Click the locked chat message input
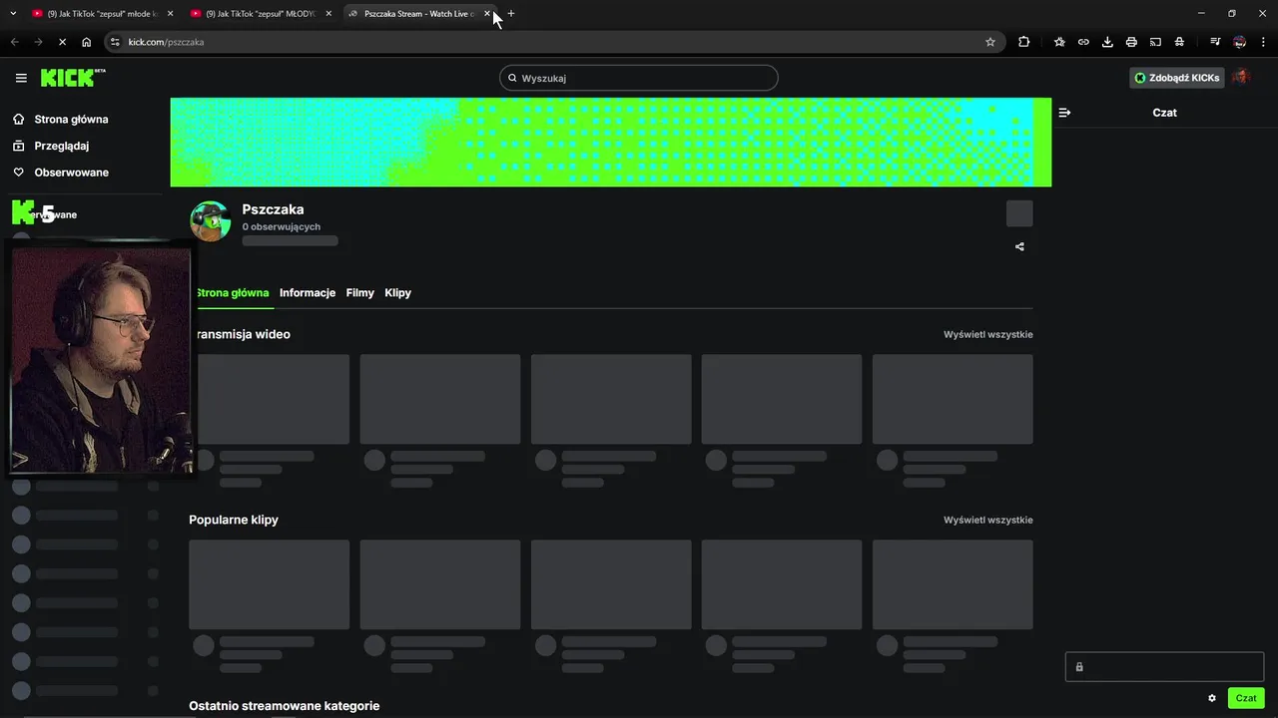This screenshot has width=1278, height=718. point(1164,667)
